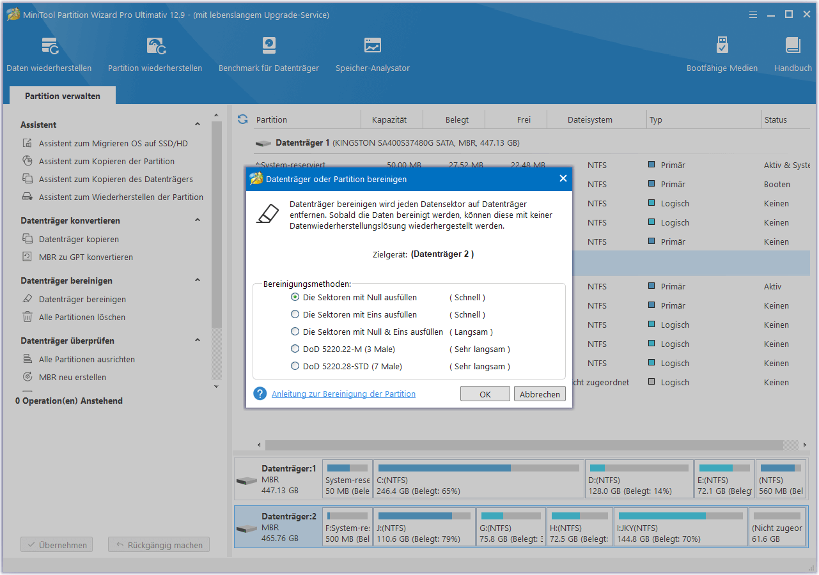Open the hamburger menu in title bar

(x=754, y=14)
